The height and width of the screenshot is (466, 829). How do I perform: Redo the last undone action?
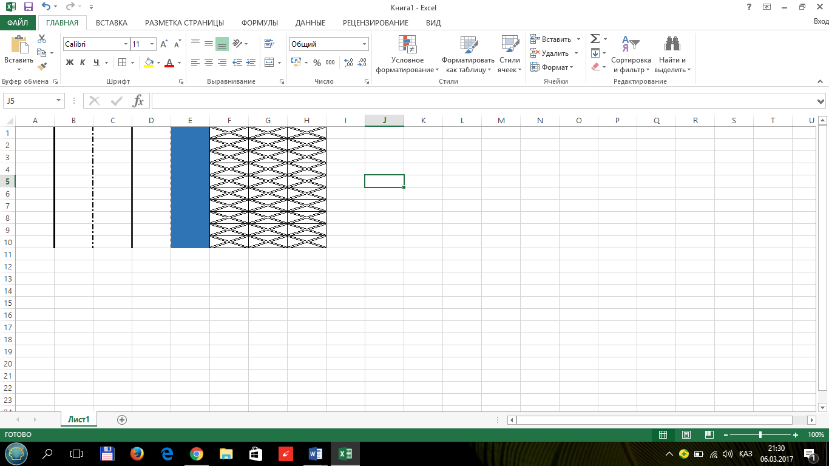click(x=69, y=7)
